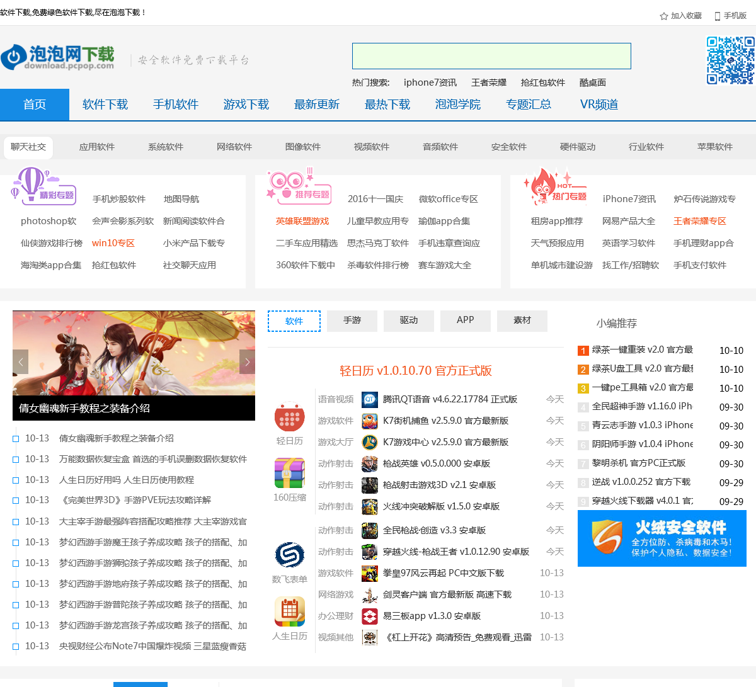Click the 火线冲突破解版 app icon
Screen dimensions: 756x687
pos(370,506)
